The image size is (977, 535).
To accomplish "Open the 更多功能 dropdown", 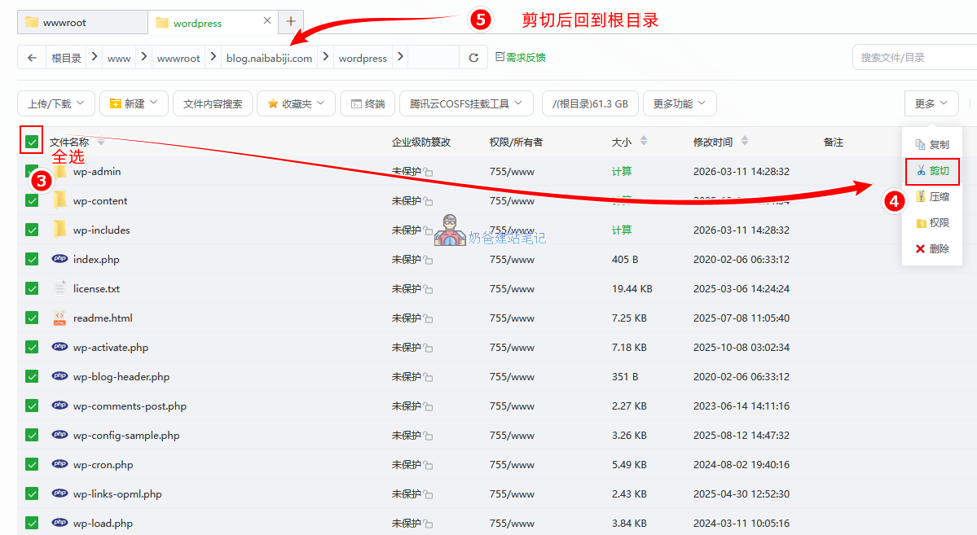I will coord(680,103).
